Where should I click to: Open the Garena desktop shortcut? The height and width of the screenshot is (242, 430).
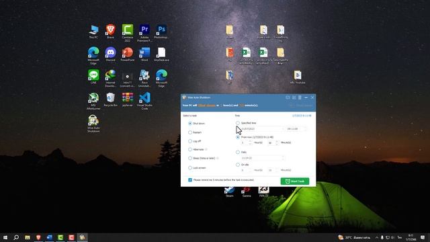pyautogui.click(x=247, y=192)
